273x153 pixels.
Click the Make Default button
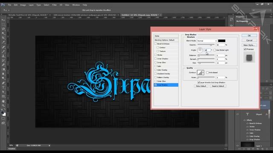pos(201,86)
